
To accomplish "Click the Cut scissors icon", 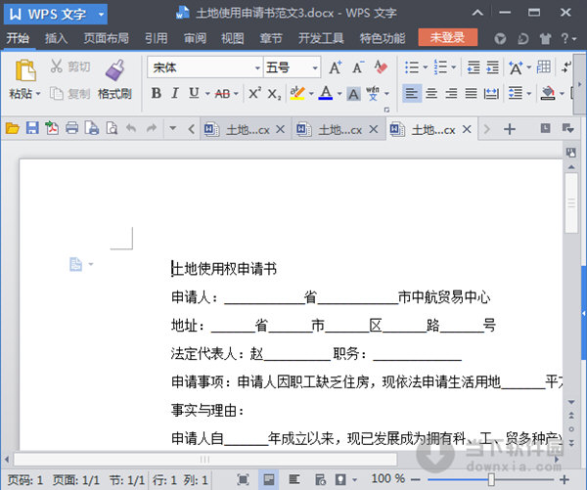I will click(x=56, y=67).
